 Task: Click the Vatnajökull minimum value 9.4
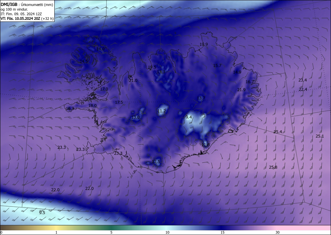point(189,117)
